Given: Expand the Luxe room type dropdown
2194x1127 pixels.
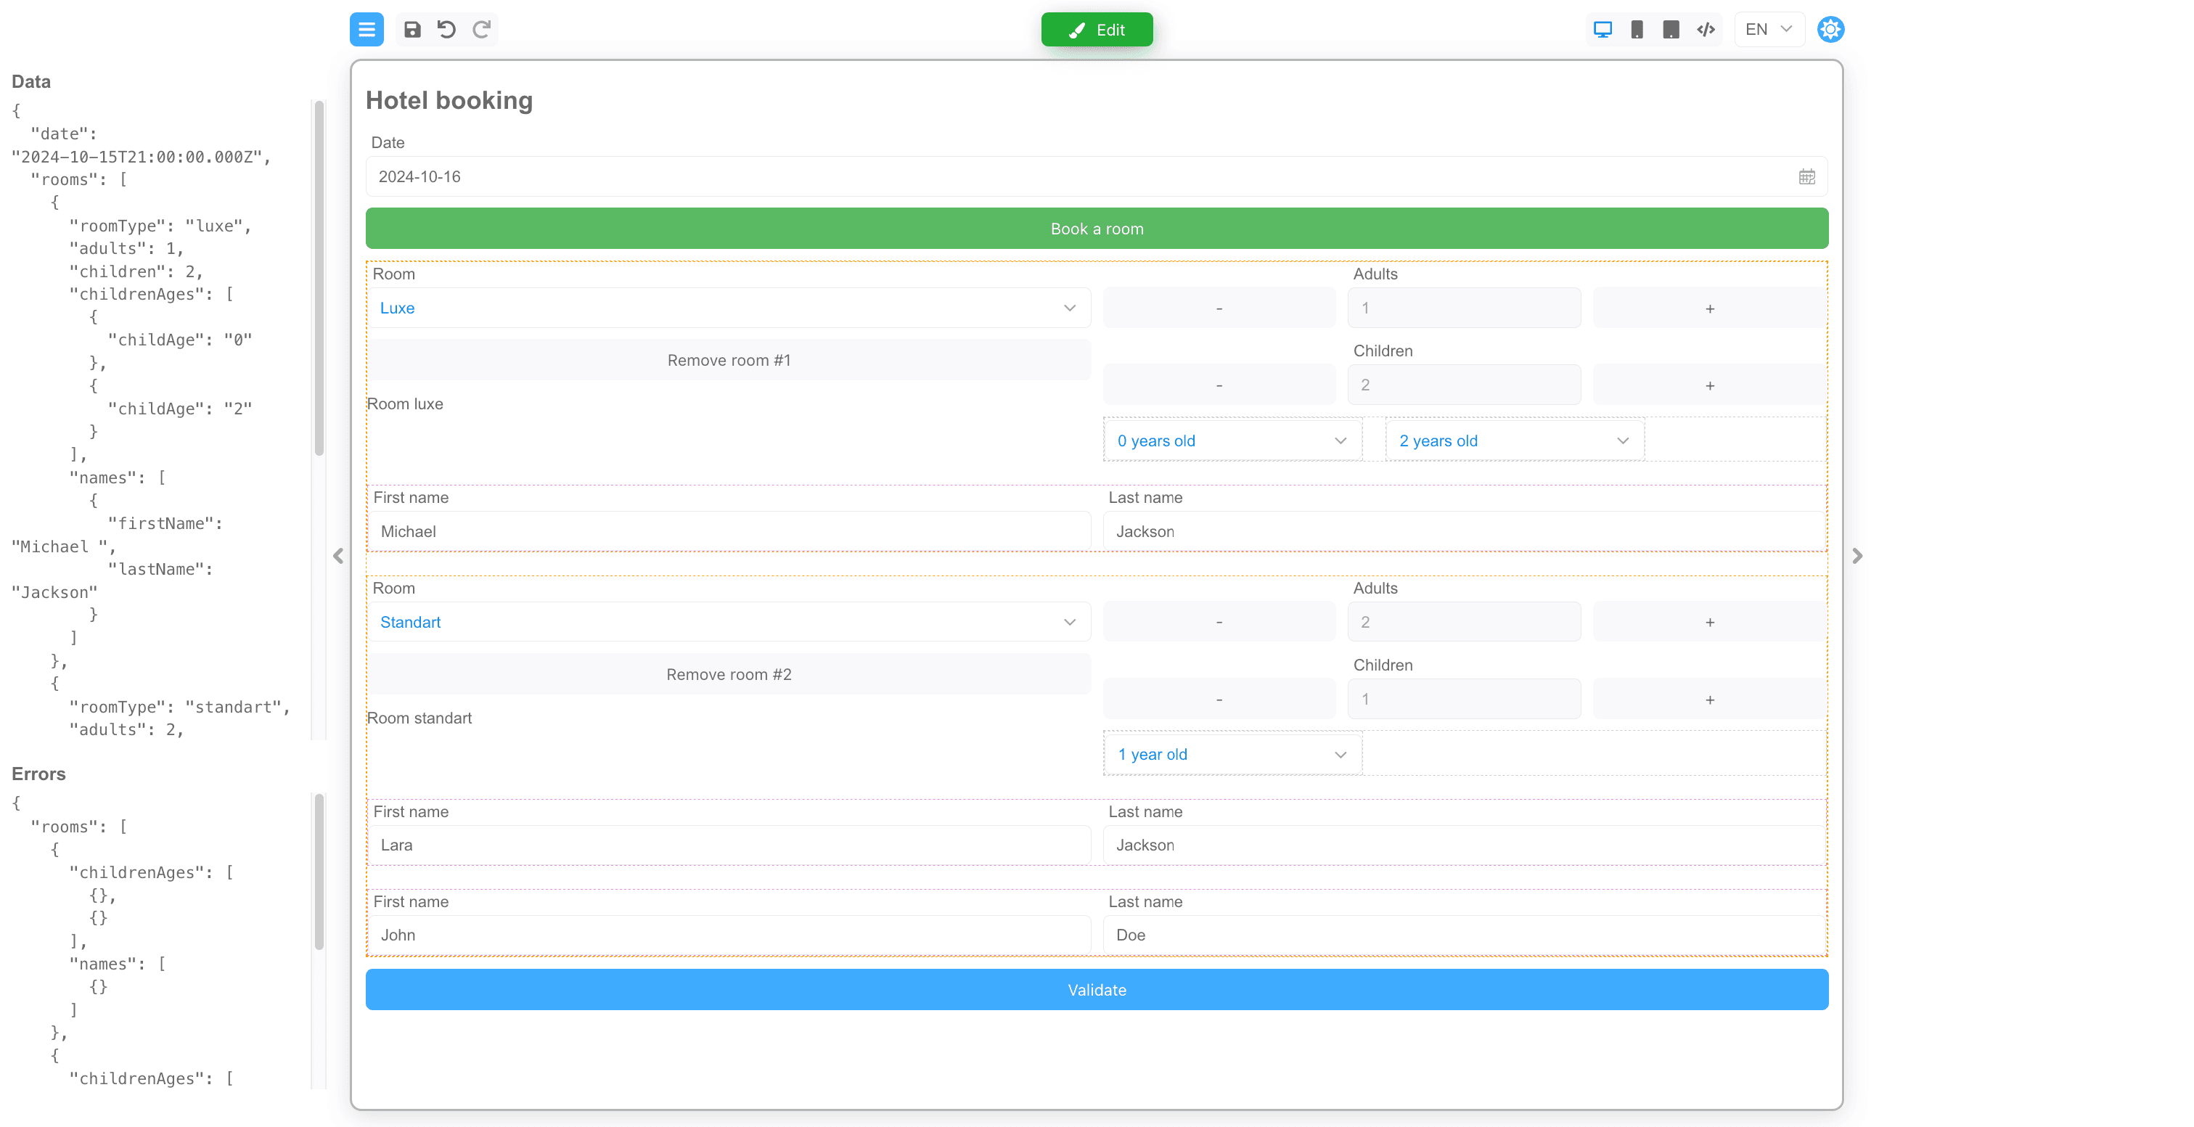Looking at the screenshot, I should tap(728, 308).
